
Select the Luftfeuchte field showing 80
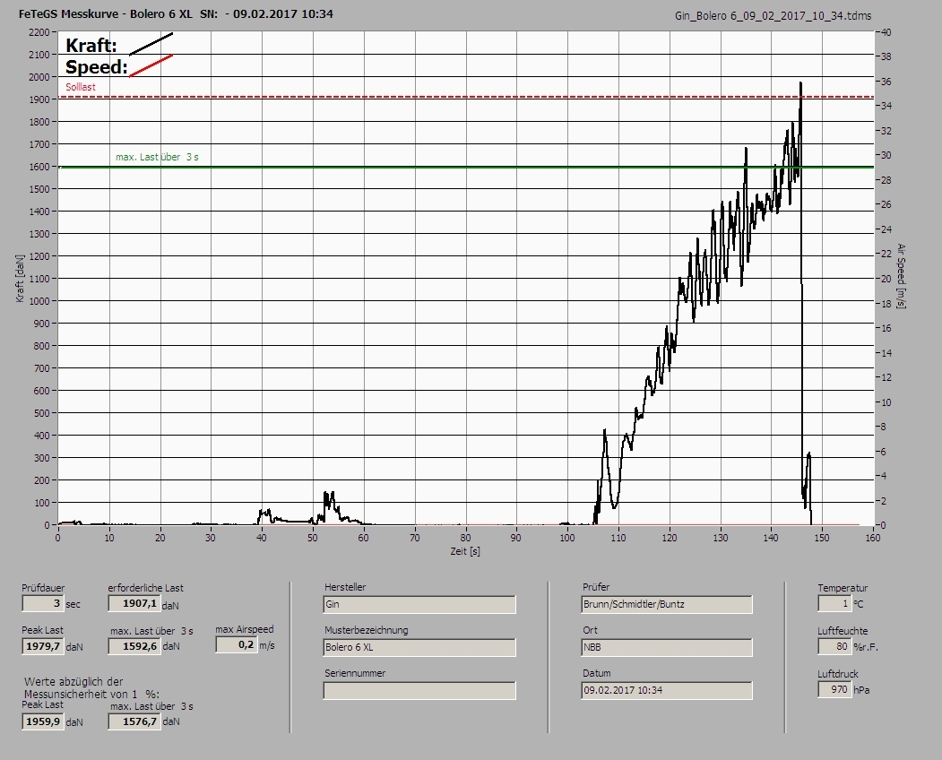click(x=834, y=646)
